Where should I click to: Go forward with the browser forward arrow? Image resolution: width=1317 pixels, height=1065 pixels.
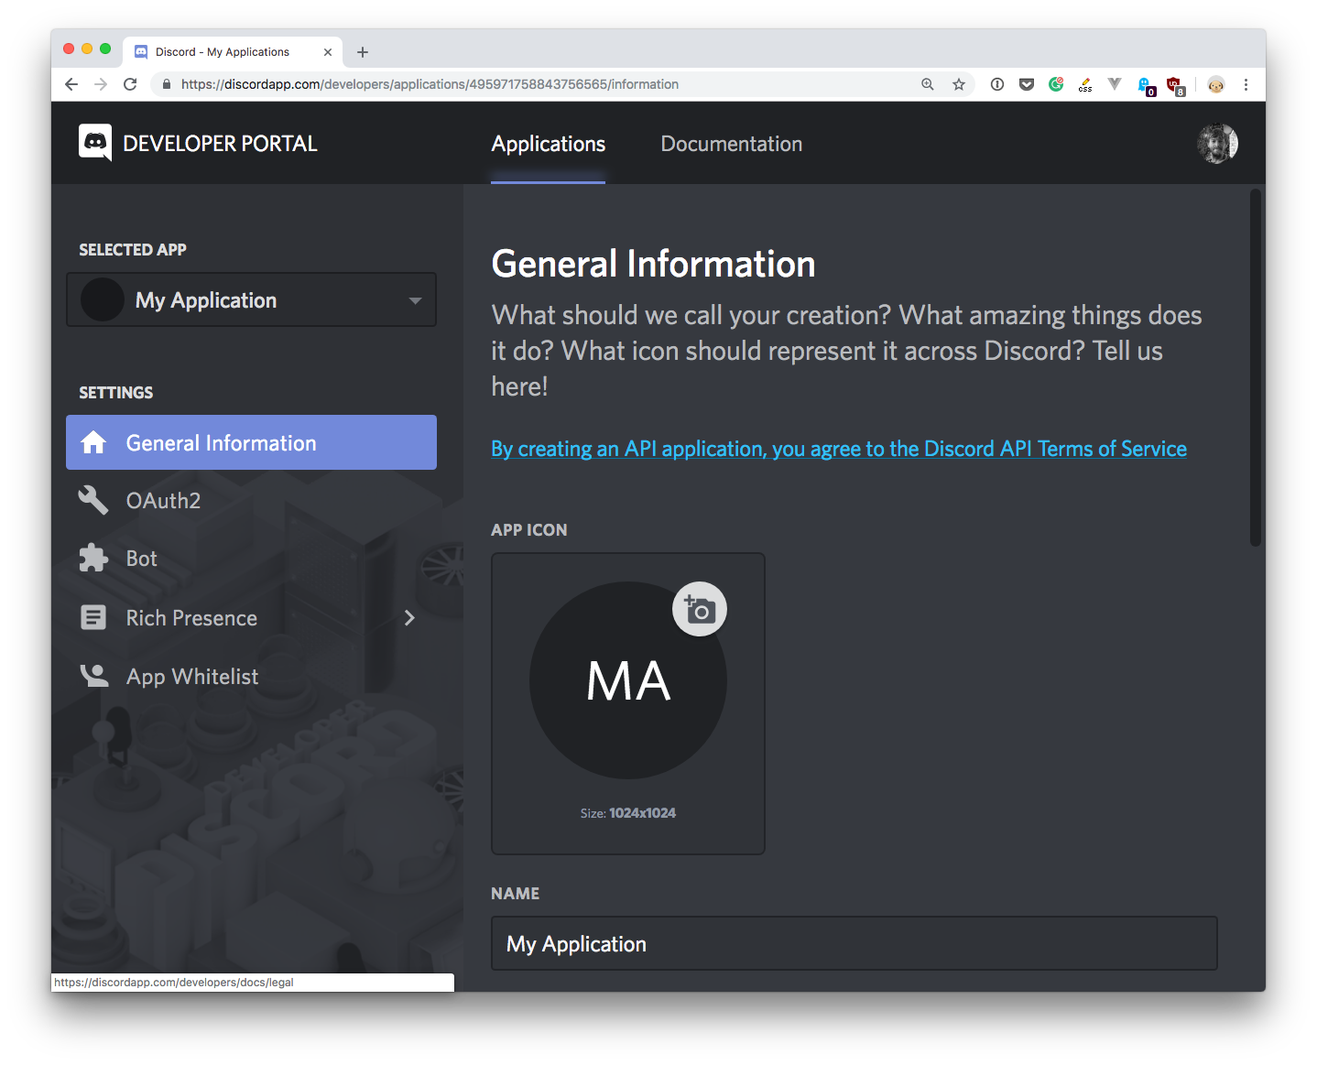coord(101,84)
